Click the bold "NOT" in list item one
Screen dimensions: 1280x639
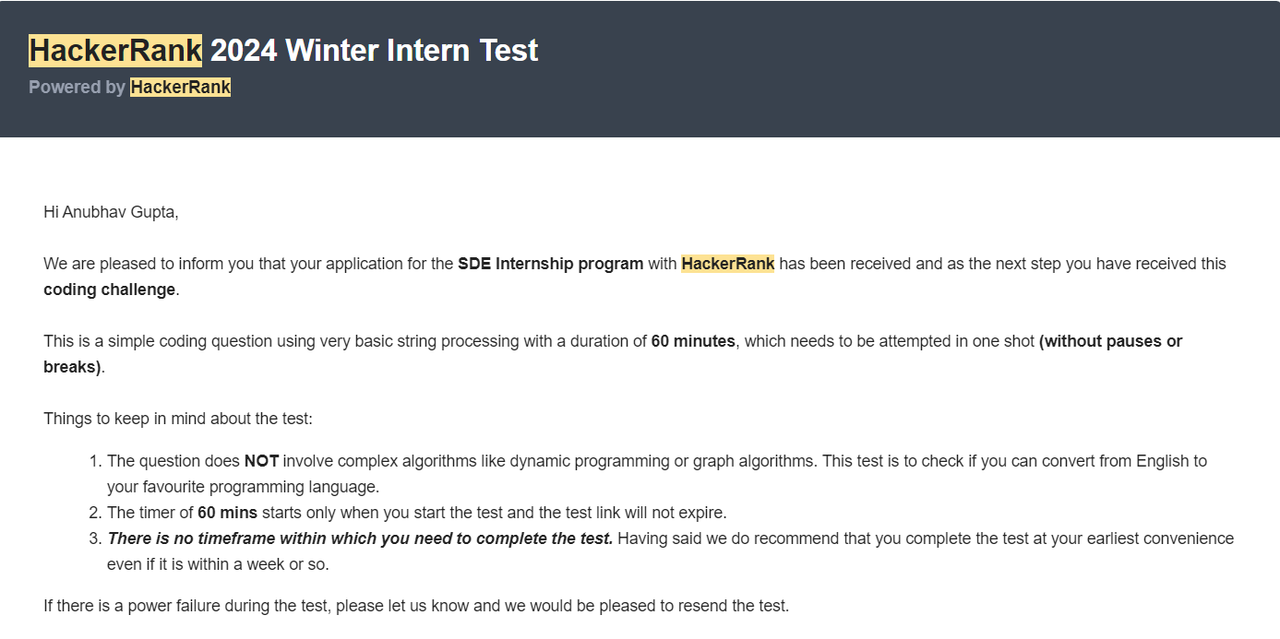261,461
